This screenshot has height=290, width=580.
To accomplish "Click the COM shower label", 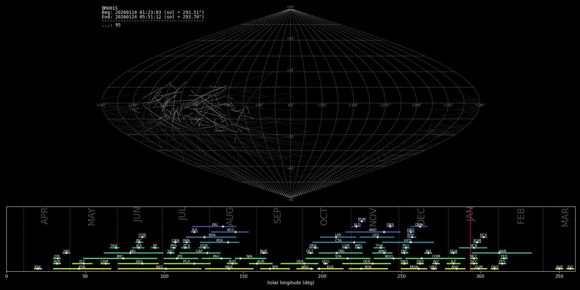I will [x=436, y=256].
